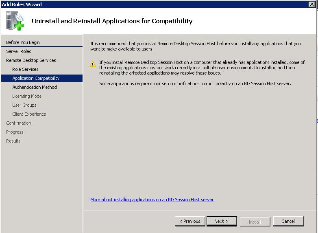Viewport: 318px width, 233px height.
Task: Click the greyed-out Install button
Action: pos(255,222)
